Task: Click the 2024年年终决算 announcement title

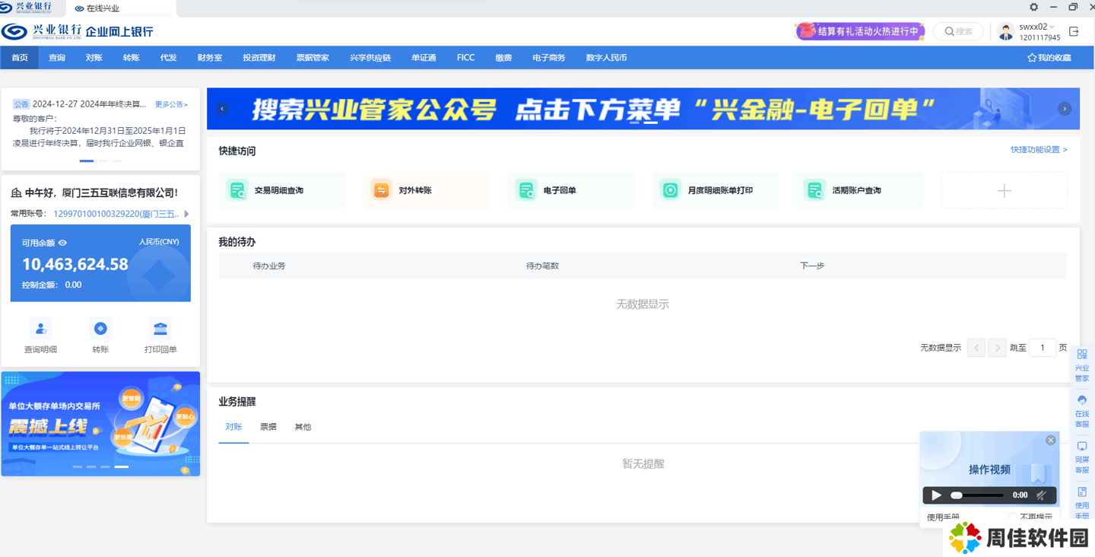Action: 89,104
